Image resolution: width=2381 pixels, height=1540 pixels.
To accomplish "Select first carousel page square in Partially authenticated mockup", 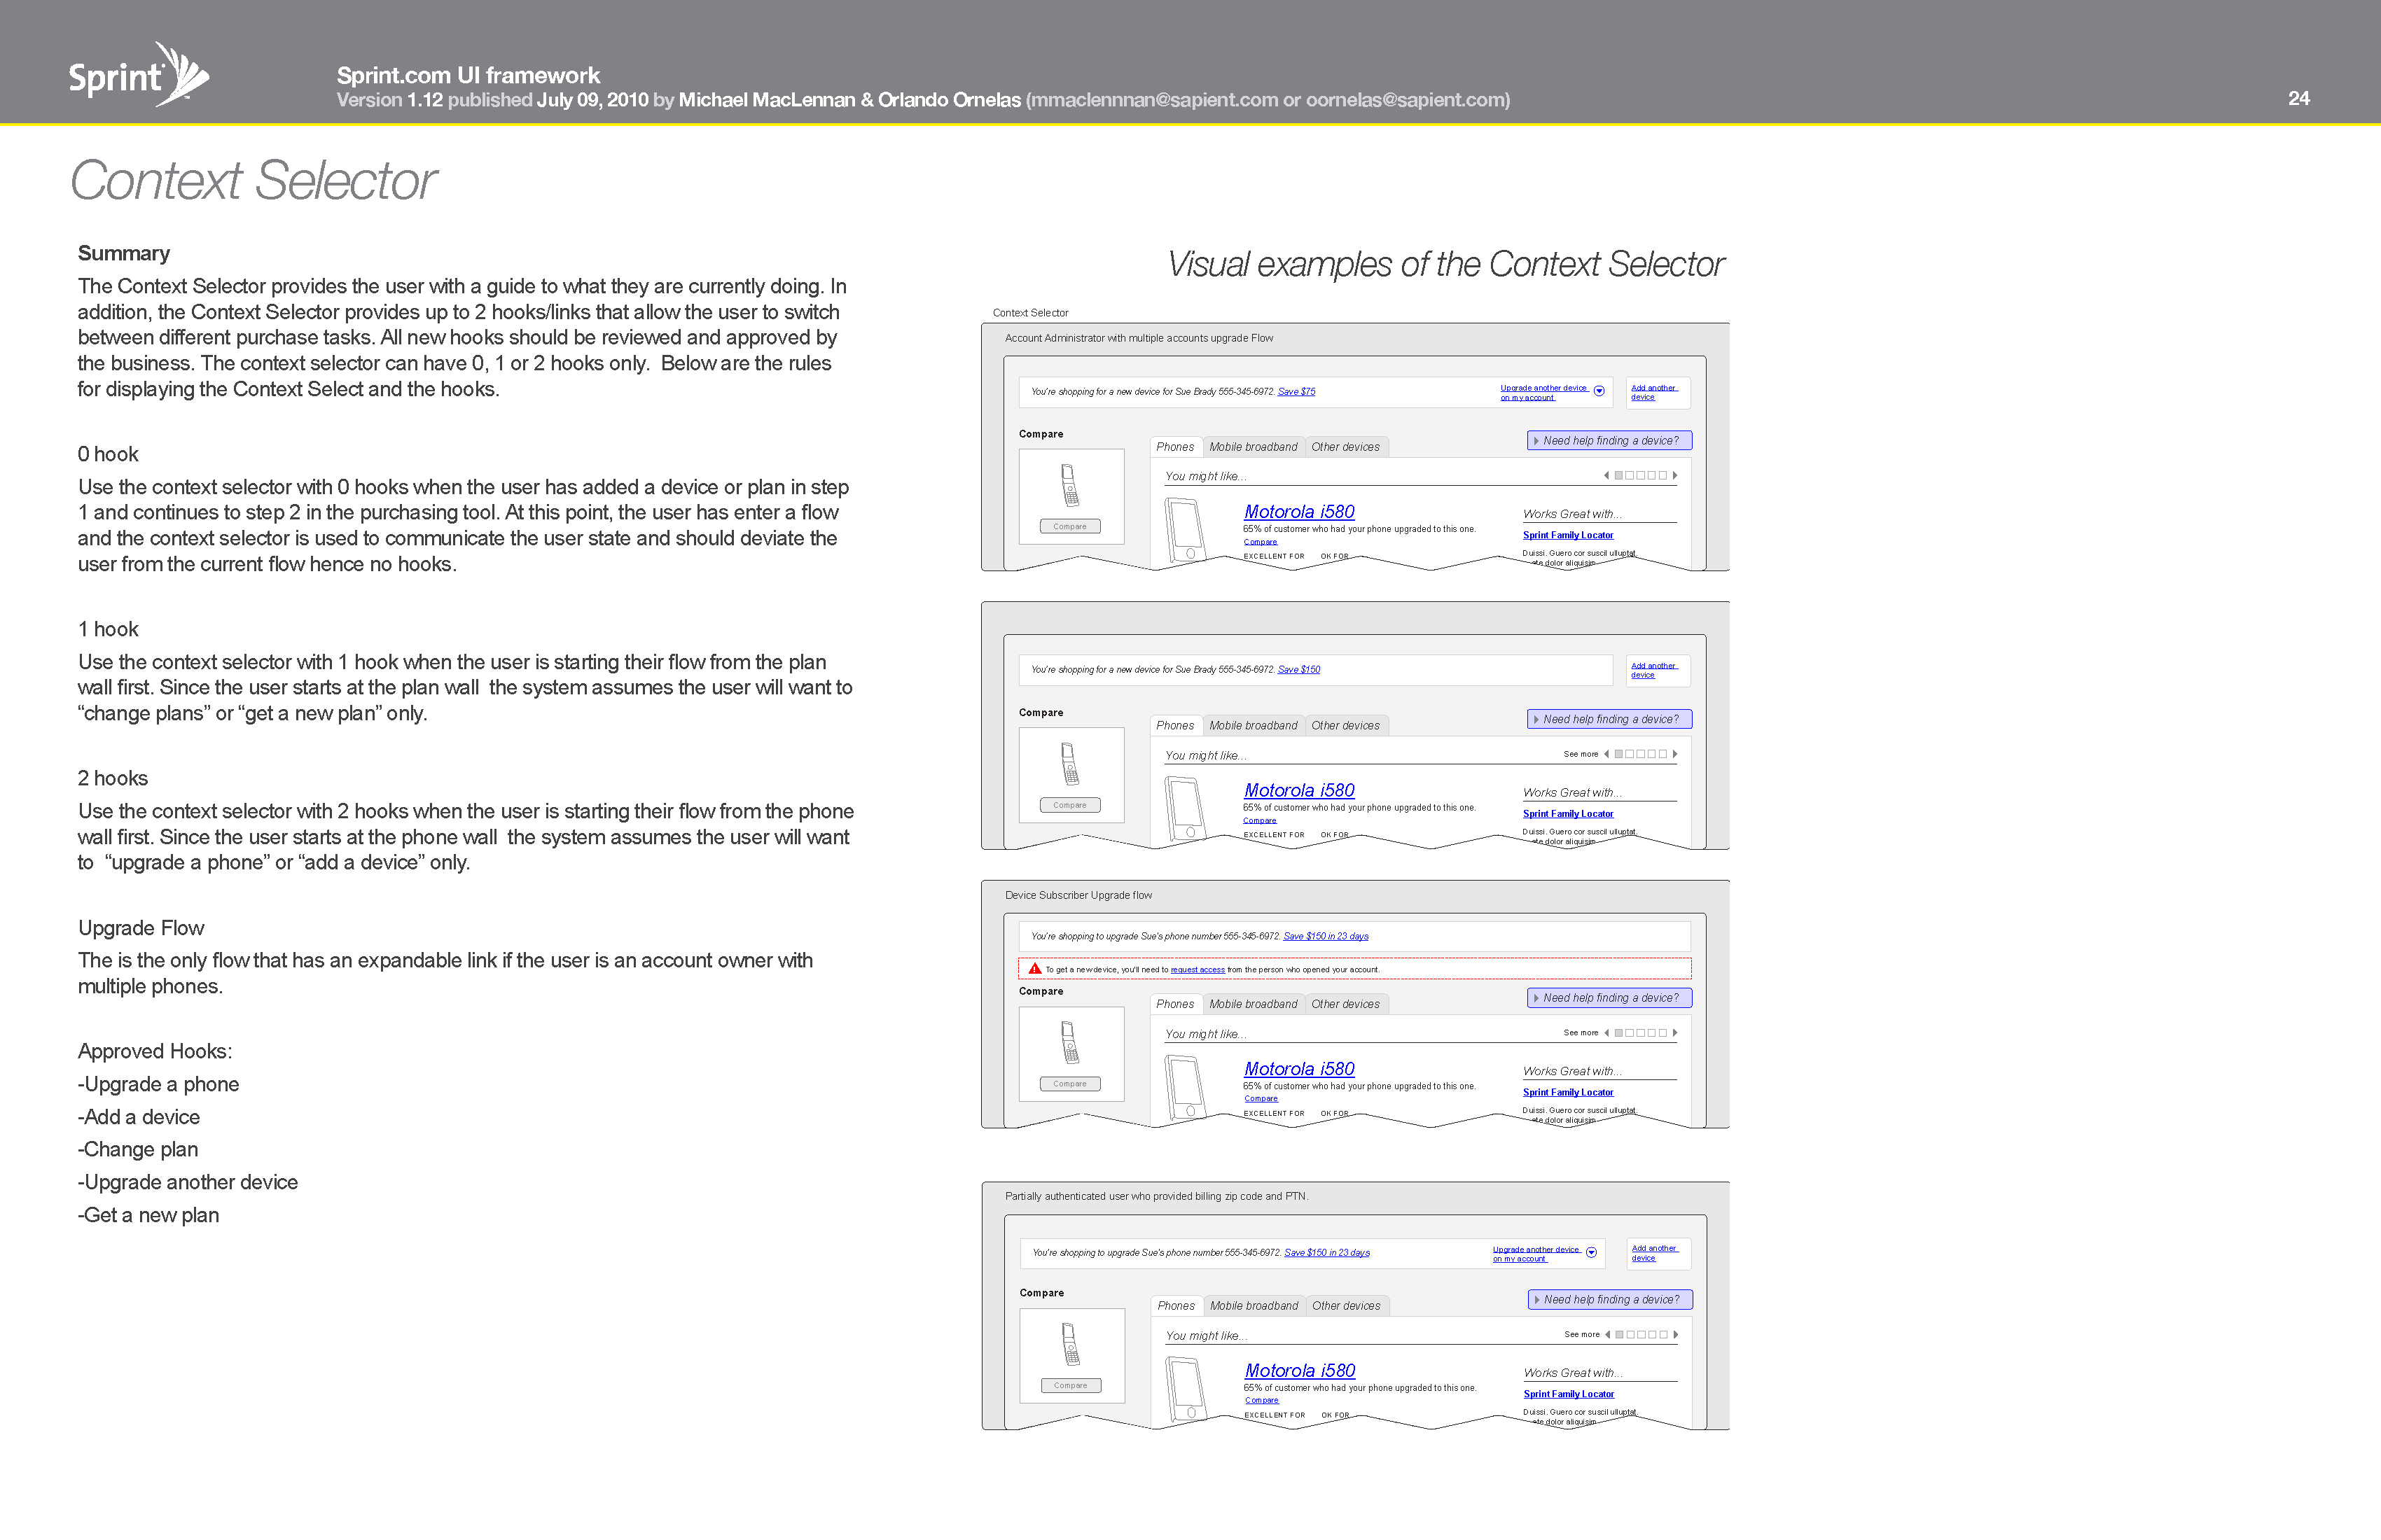I will coord(1620,1335).
